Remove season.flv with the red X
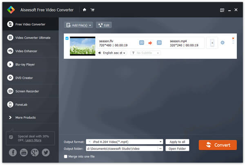This screenshot has height=165, width=245. [x=233, y=38]
